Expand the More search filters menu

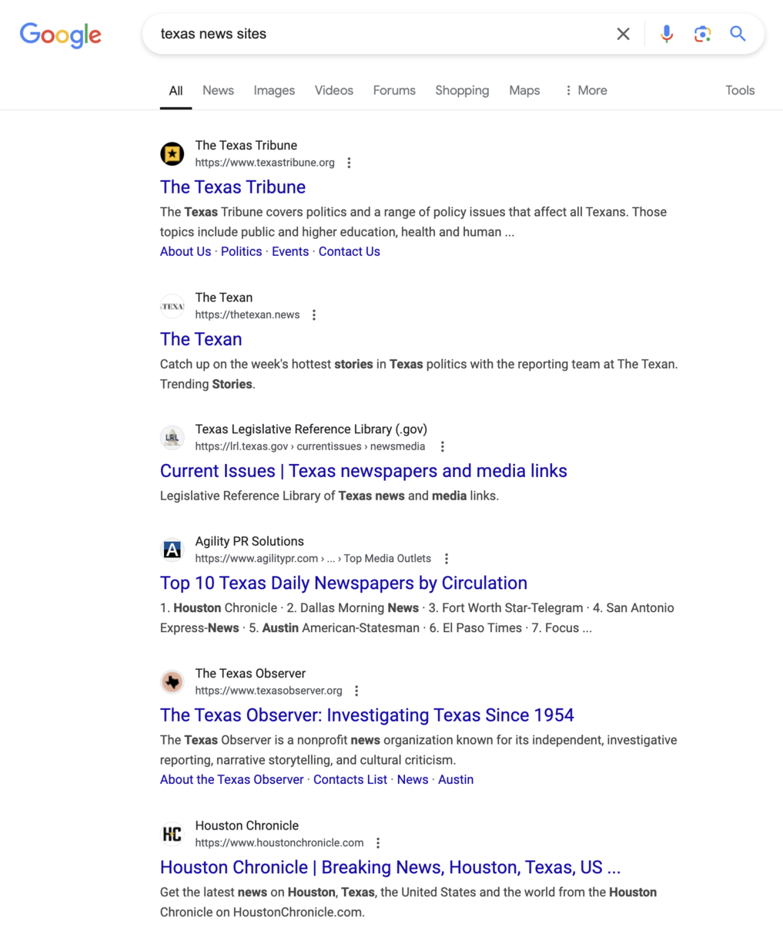pos(585,90)
